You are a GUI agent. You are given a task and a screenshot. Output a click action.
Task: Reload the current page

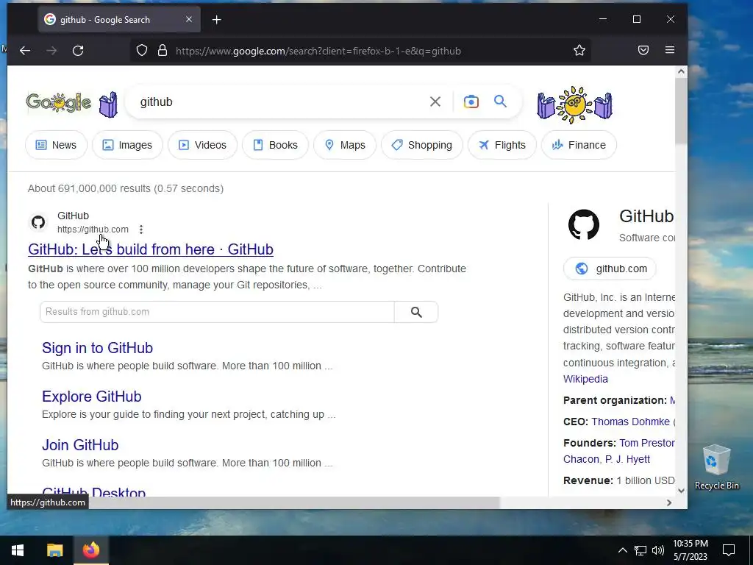pos(78,51)
